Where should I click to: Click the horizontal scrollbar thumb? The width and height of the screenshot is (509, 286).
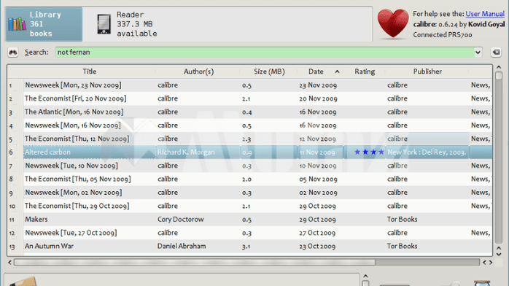click(195, 263)
